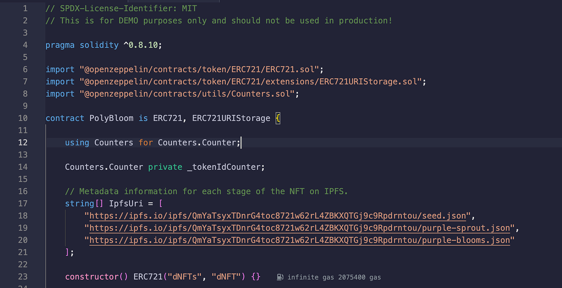
Task: Click the gas pump icon beside constructor
Action: click(280, 277)
